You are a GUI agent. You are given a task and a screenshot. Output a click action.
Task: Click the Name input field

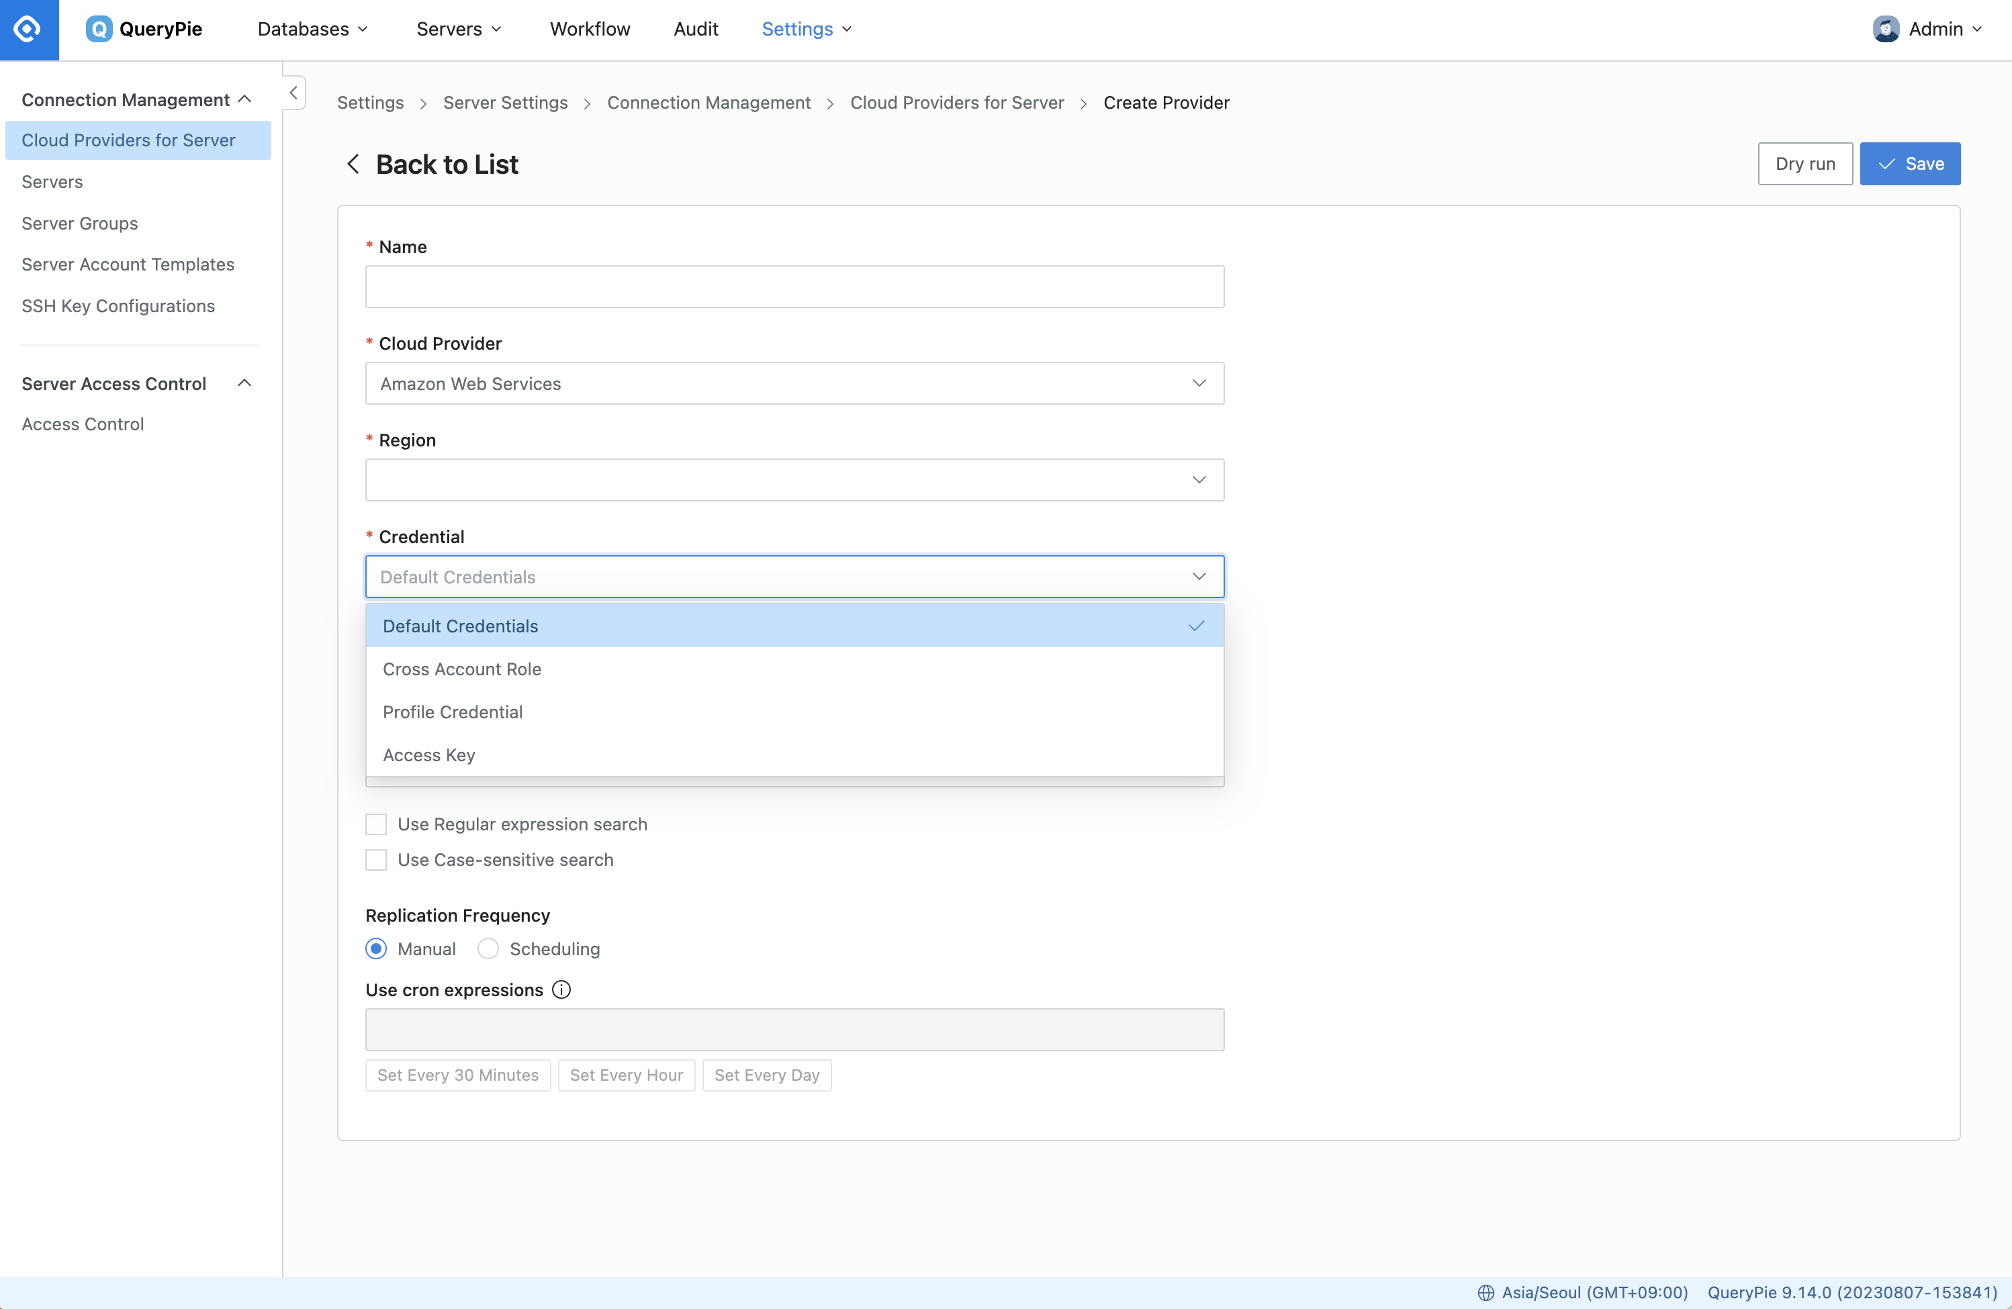click(x=794, y=287)
